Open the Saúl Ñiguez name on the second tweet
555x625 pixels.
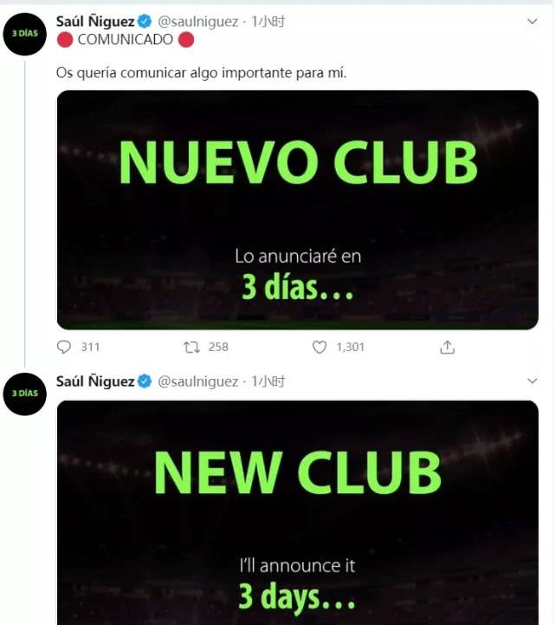coord(95,381)
